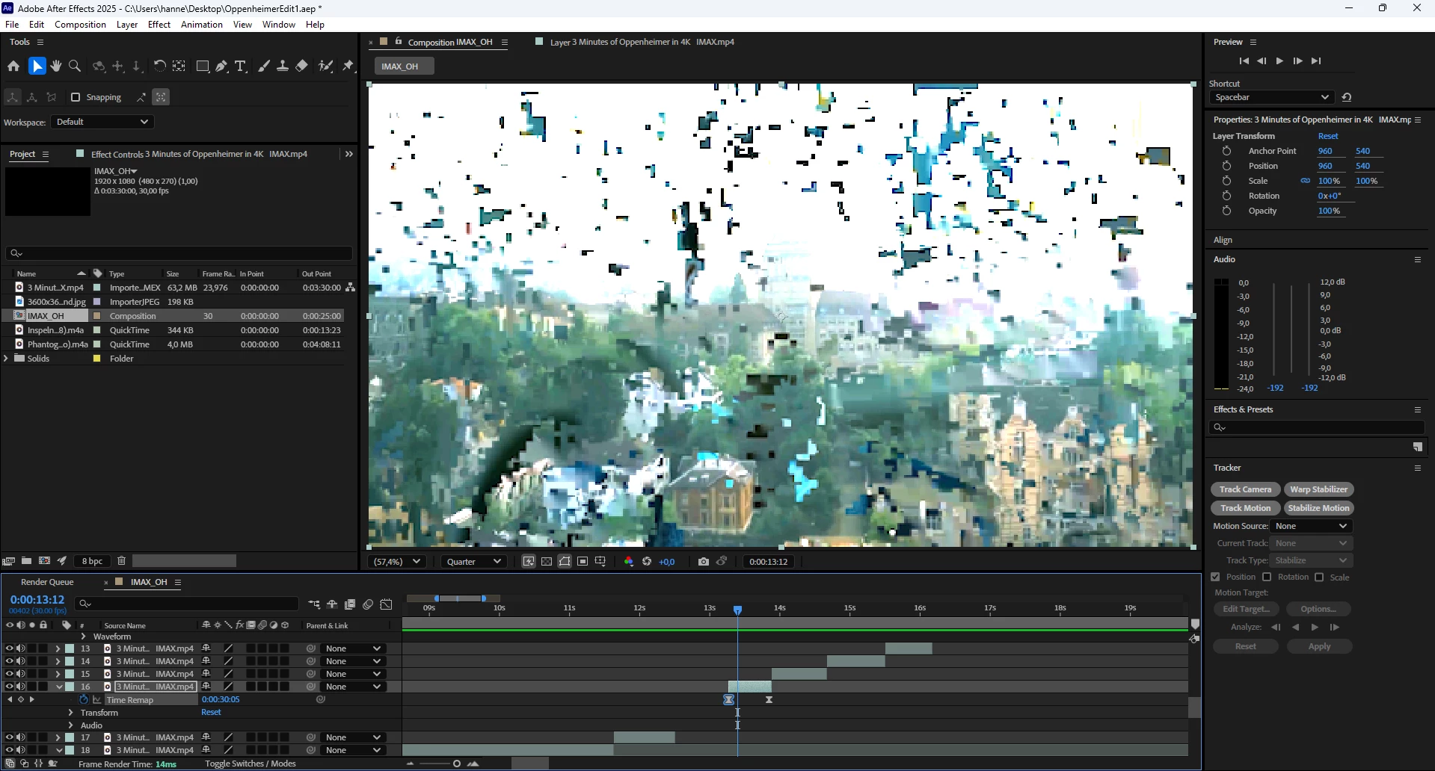Screen dimensions: 1435x771
Task: Open the Window menu
Action: point(279,25)
